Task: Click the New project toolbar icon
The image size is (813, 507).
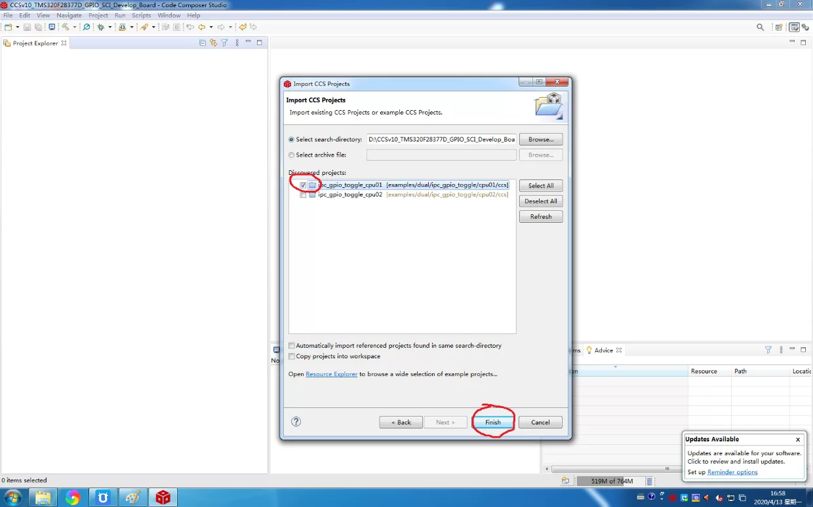Action: point(9,27)
